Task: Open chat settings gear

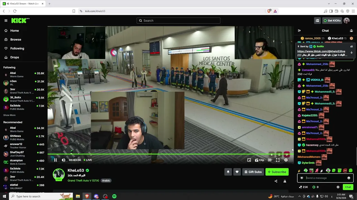Action: pyautogui.click(x=338, y=187)
